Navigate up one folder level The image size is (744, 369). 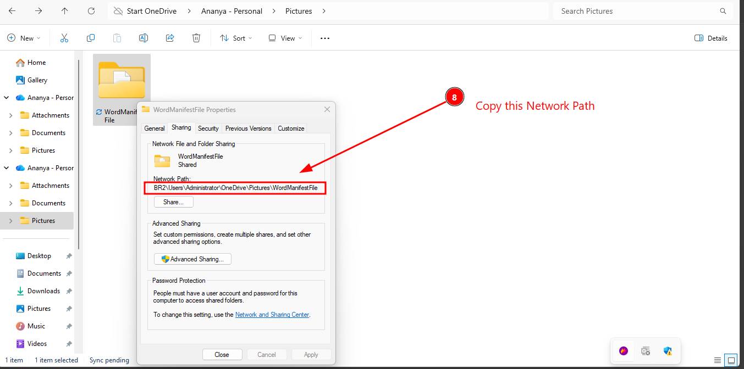coord(65,11)
